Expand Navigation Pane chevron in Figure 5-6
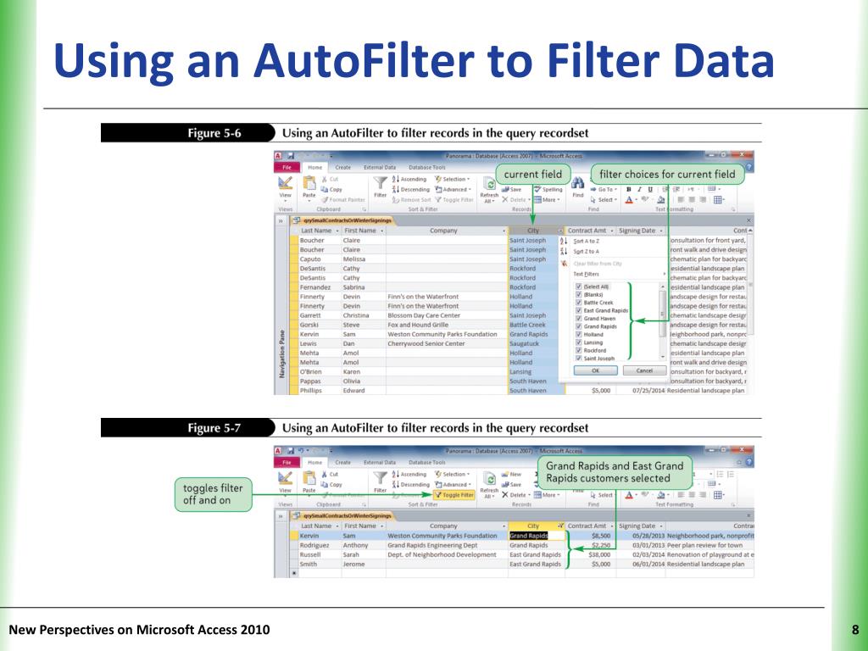Viewport: 868px width, 651px height. coord(281,221)
